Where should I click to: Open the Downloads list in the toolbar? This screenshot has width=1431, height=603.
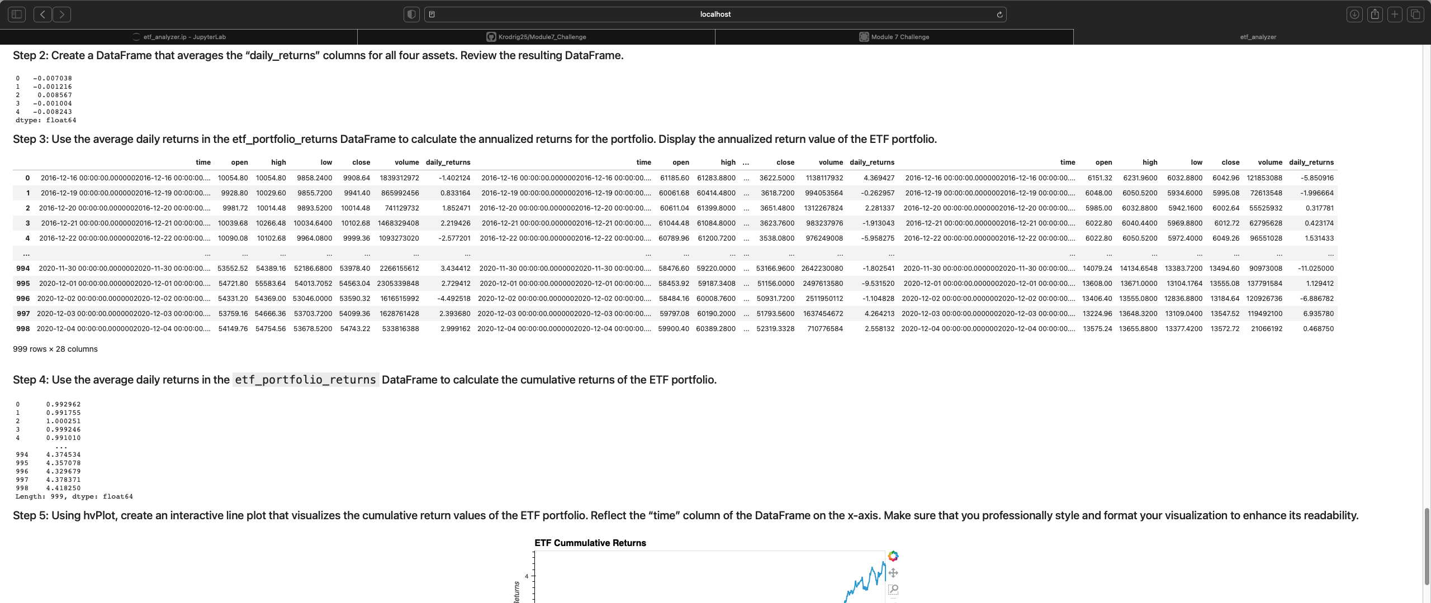(x=1354, y=14)
